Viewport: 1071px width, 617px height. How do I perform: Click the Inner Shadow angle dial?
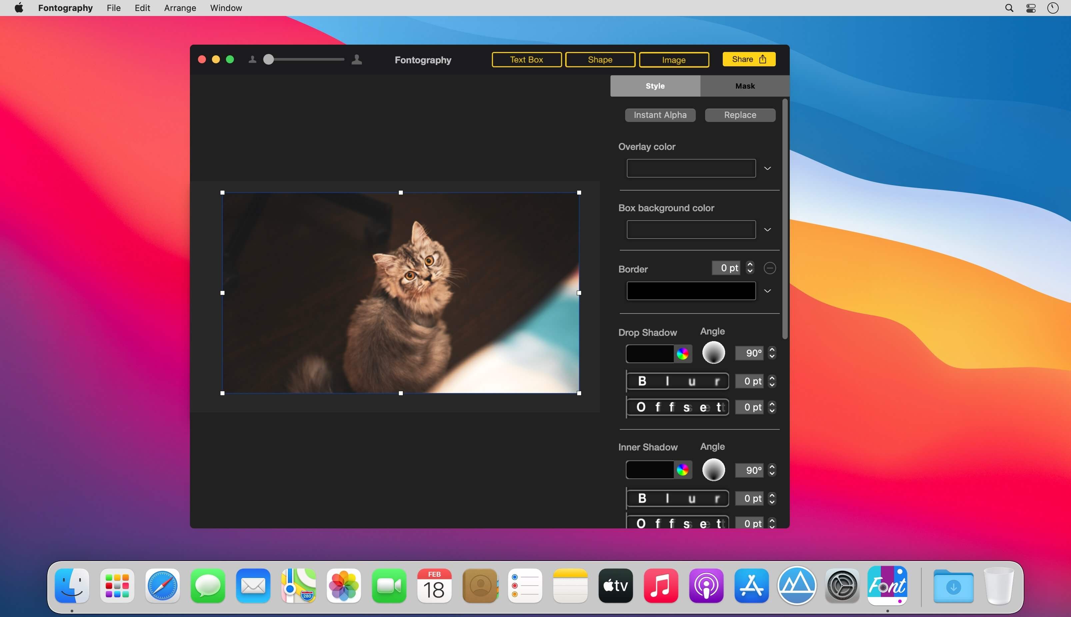click(714, 469)
